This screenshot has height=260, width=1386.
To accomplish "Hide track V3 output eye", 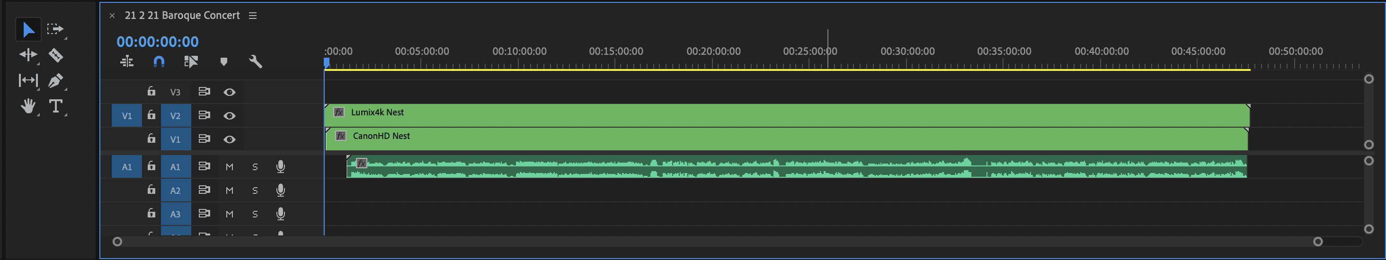I will click(x=229, y=92).
